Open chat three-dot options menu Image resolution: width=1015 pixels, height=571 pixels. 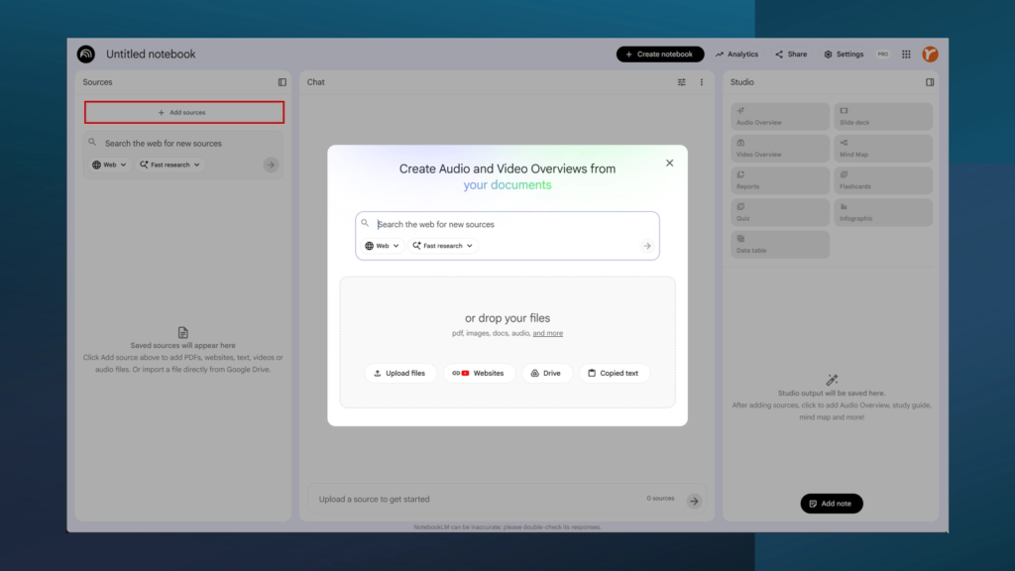click(702, 82)
